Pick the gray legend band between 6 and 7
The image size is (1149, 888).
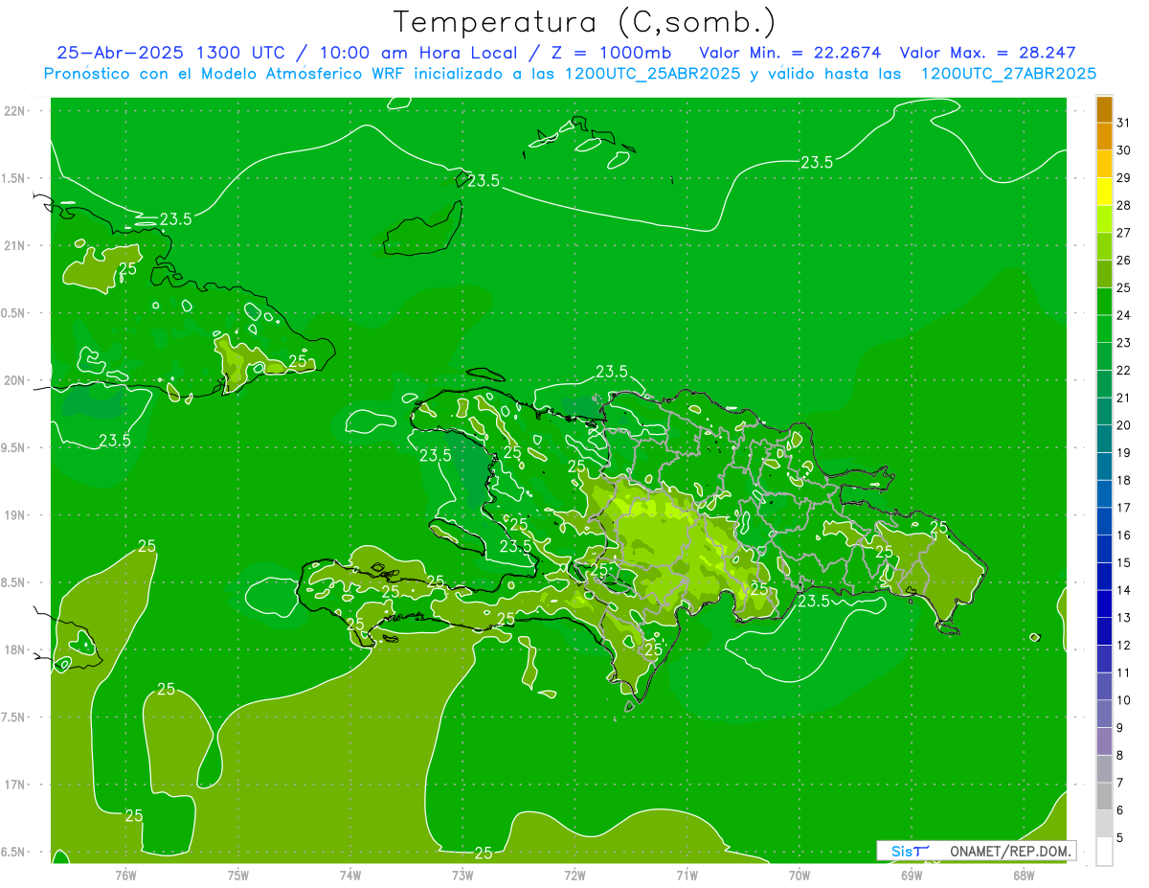coord(1104,796)
